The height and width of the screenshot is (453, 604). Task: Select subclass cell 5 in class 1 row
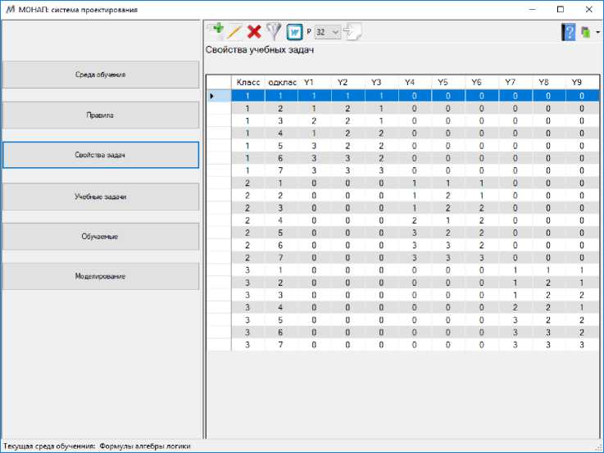[x=281, y=146]
